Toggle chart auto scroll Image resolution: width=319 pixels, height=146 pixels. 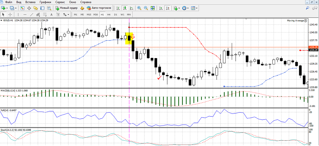coord(161,8)
